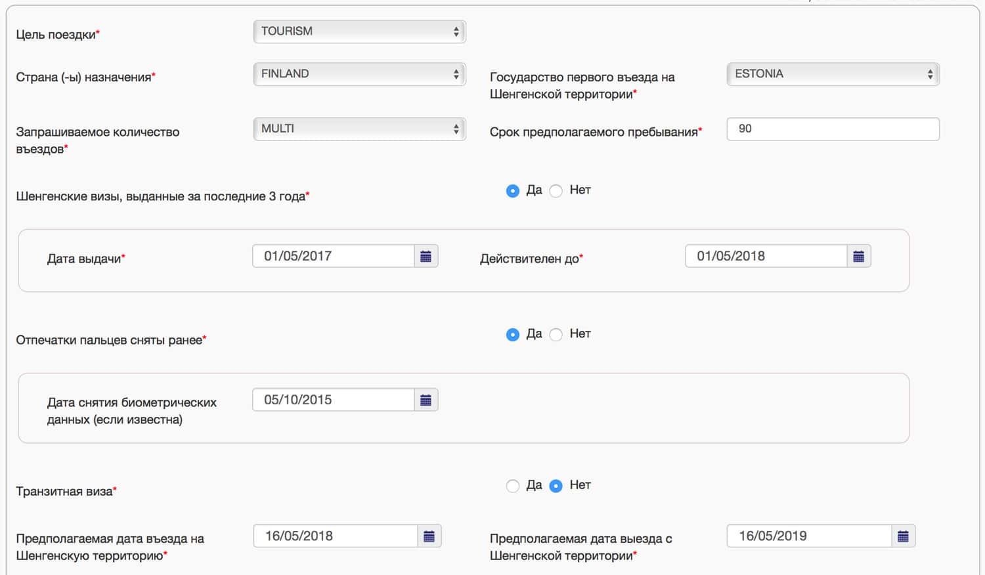Open the FINLAND destination country dropdown
Image resolution: width=985 pixels, height=575 pixels.
359,74
